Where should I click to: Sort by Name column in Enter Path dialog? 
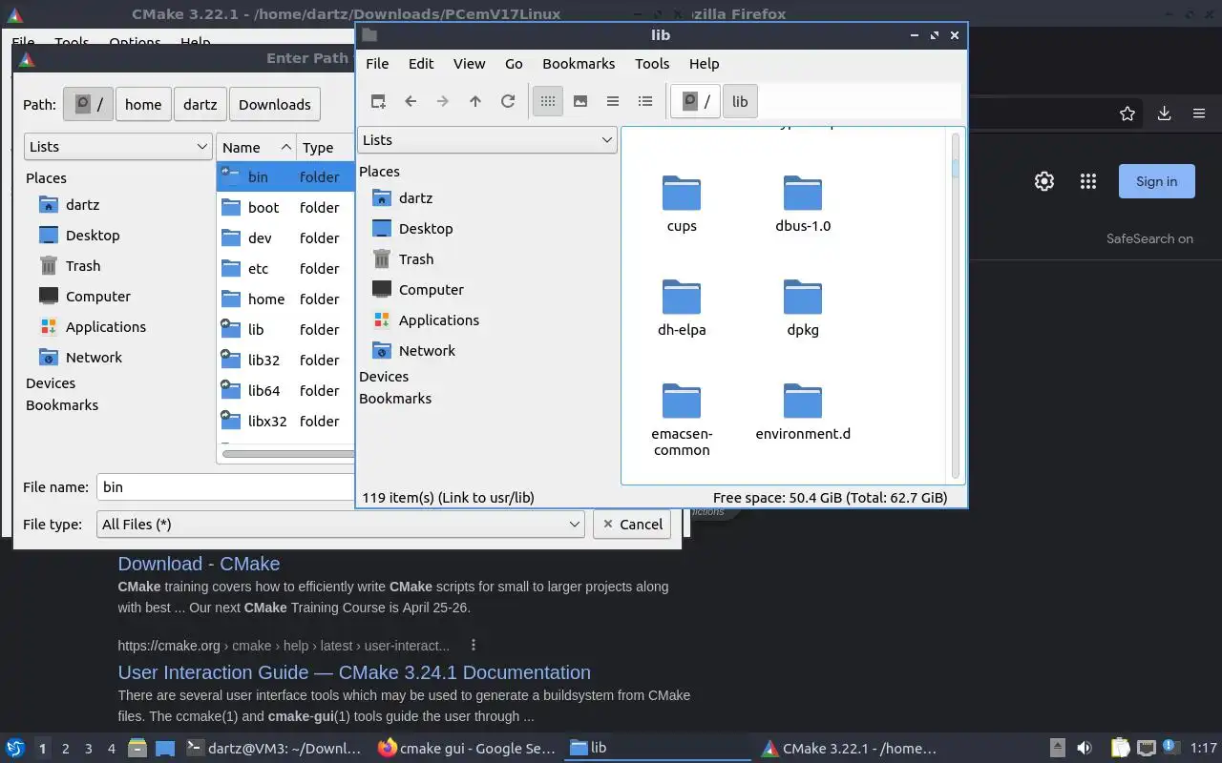coord(256,147)
